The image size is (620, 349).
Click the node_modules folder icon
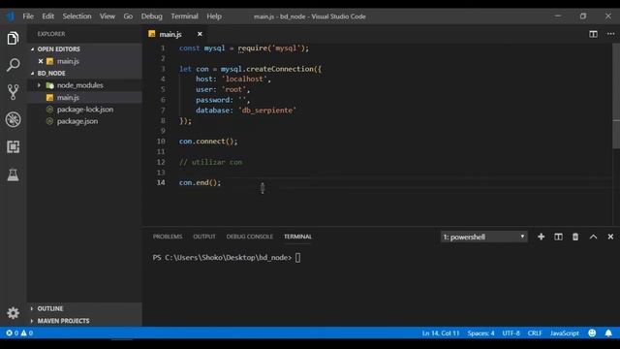[x=49, y=85]
